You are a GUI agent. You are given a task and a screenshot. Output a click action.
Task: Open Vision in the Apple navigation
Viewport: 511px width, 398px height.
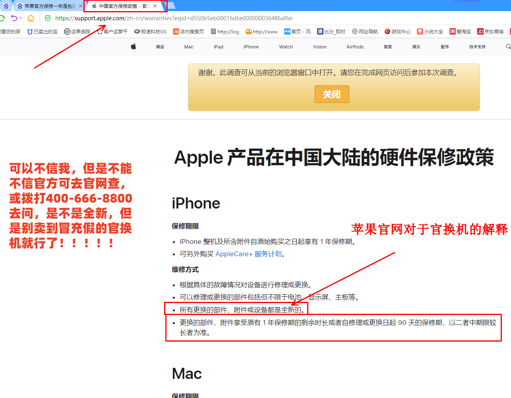320,47
